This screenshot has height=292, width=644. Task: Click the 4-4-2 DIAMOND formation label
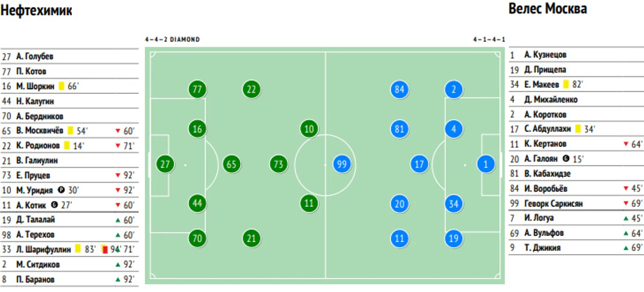[172, 39]
